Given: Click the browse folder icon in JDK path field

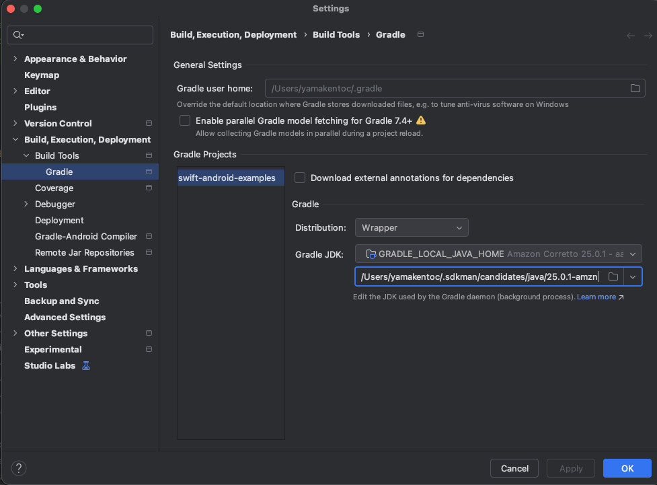Looking at the screenshot, I should pyautogui.click(x=613, y=276).
